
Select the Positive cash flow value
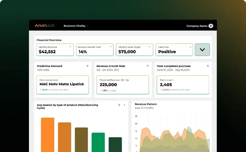[x=167, y=52]
